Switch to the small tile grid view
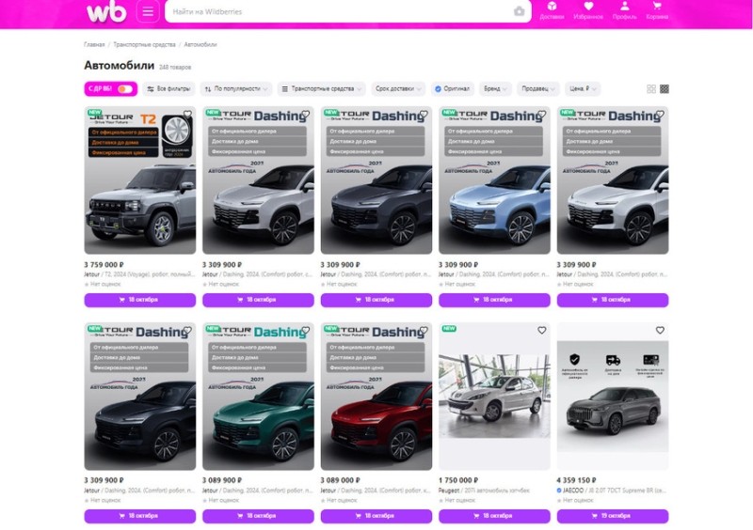This screenshot has height=530, width=753. point(665,88)
